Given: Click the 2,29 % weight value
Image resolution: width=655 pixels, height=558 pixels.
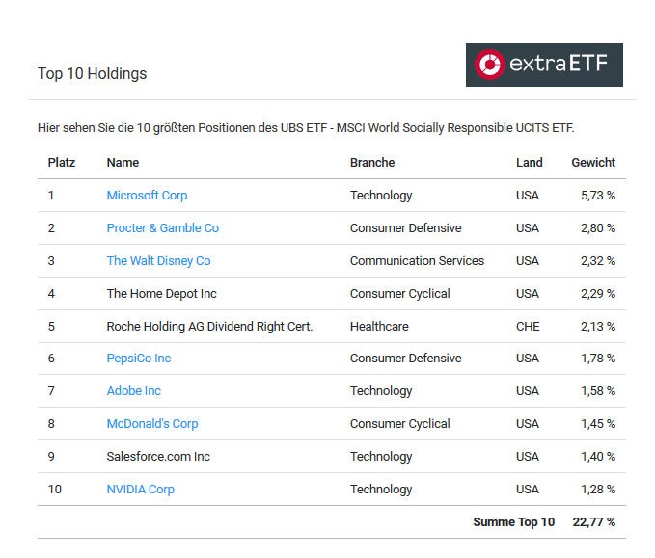Looking at the screenshot, I should (x=598, y=294).
